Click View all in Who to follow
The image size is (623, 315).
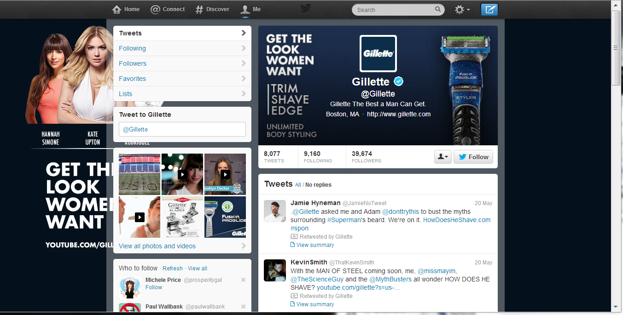click(x=198, y=269)
